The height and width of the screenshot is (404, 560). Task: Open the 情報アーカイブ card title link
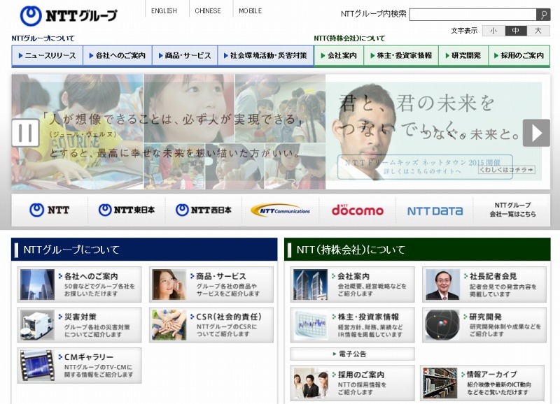pyautogui.click(x=492, y=375)
